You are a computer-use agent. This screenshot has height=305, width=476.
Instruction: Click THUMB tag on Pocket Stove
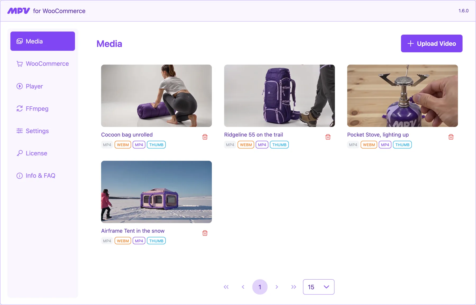[402, 145]
